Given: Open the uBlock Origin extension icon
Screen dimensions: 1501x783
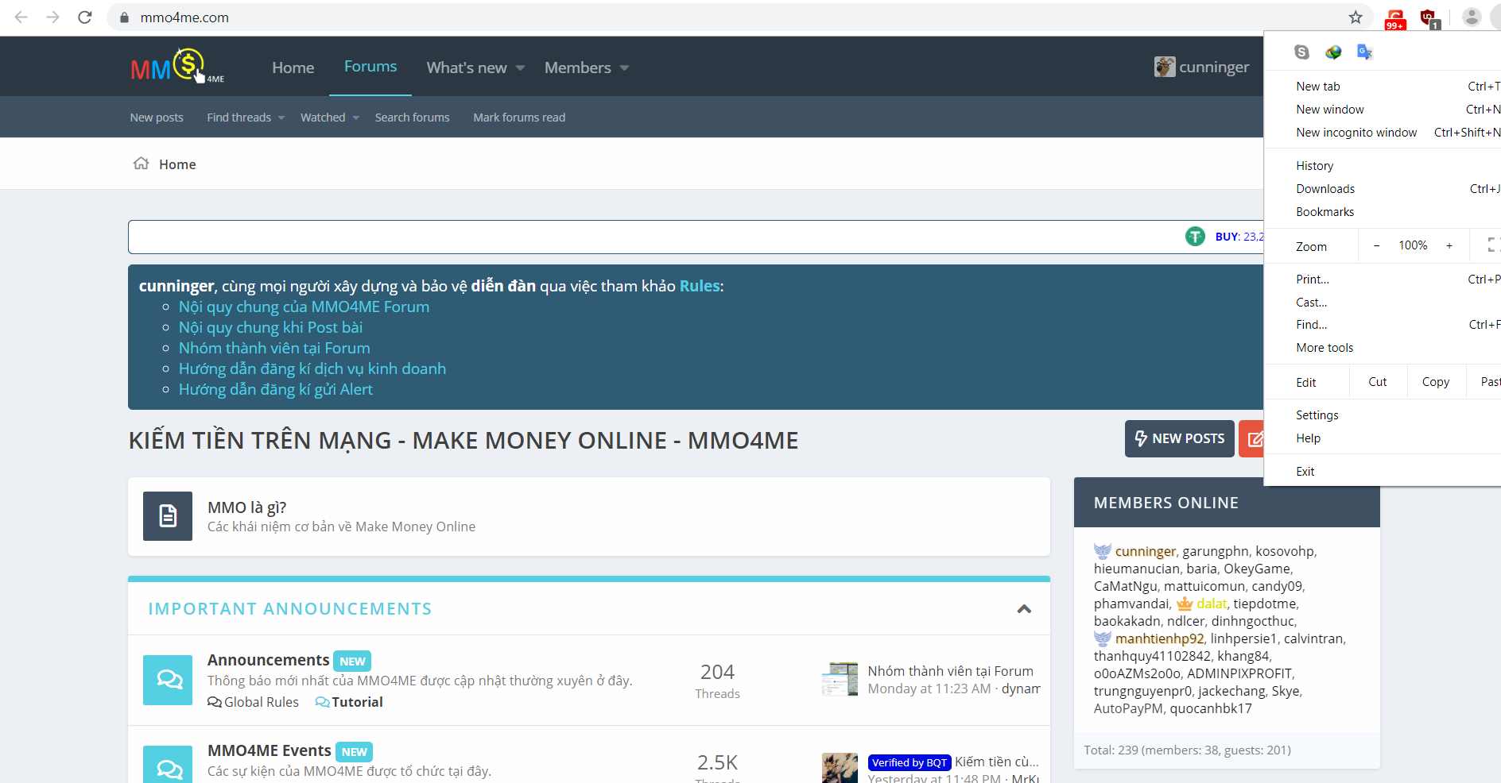Looking at the screenshot, I should point(1429,18).
